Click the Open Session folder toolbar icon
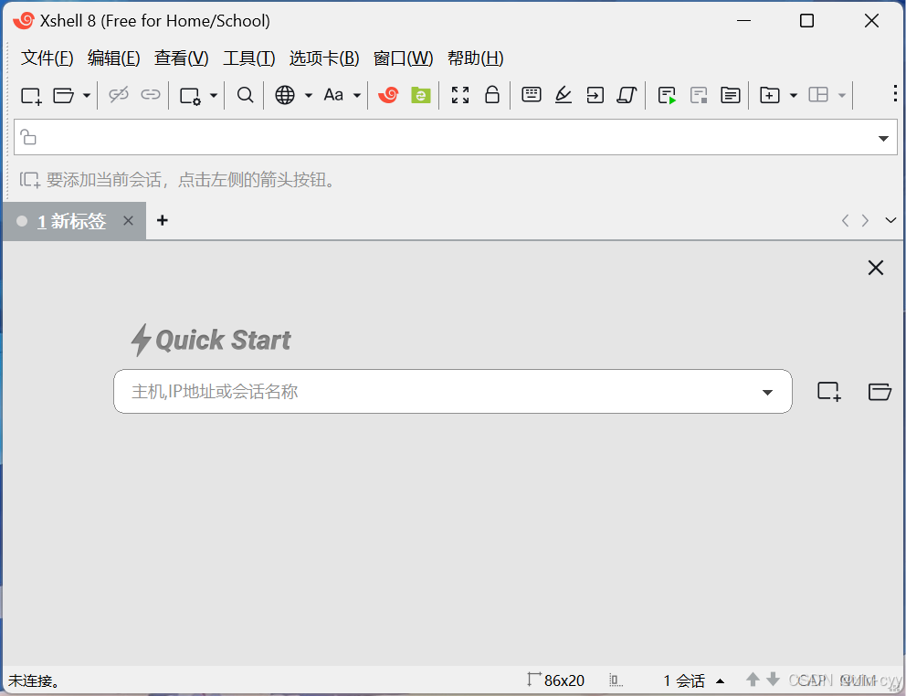Image resolution: width=906 pixels, height=696 pixels. tap(63, 95)
